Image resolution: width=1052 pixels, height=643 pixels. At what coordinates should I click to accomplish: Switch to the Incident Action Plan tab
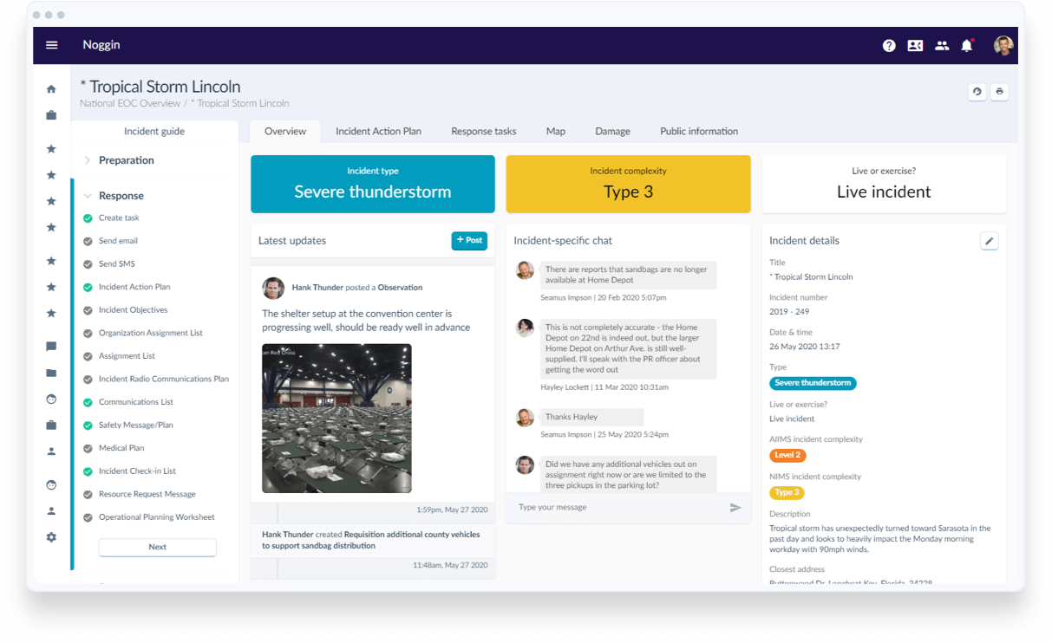pos(378,132)
